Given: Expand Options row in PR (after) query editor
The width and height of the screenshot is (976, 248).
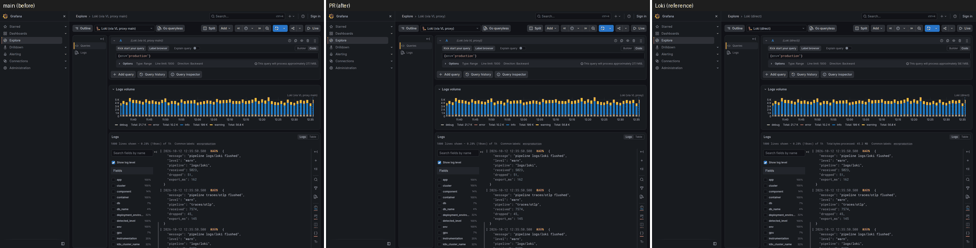Looking at the screenshot, I should click(x=451, y=64).
